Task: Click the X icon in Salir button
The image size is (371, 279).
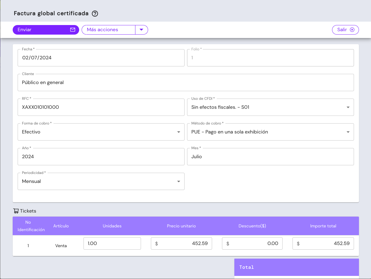Action: pos(352,30)
